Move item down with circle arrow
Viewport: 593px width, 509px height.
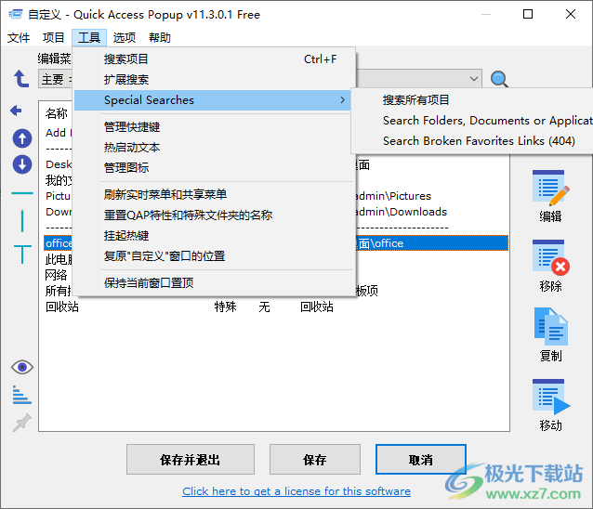point(22,164)
